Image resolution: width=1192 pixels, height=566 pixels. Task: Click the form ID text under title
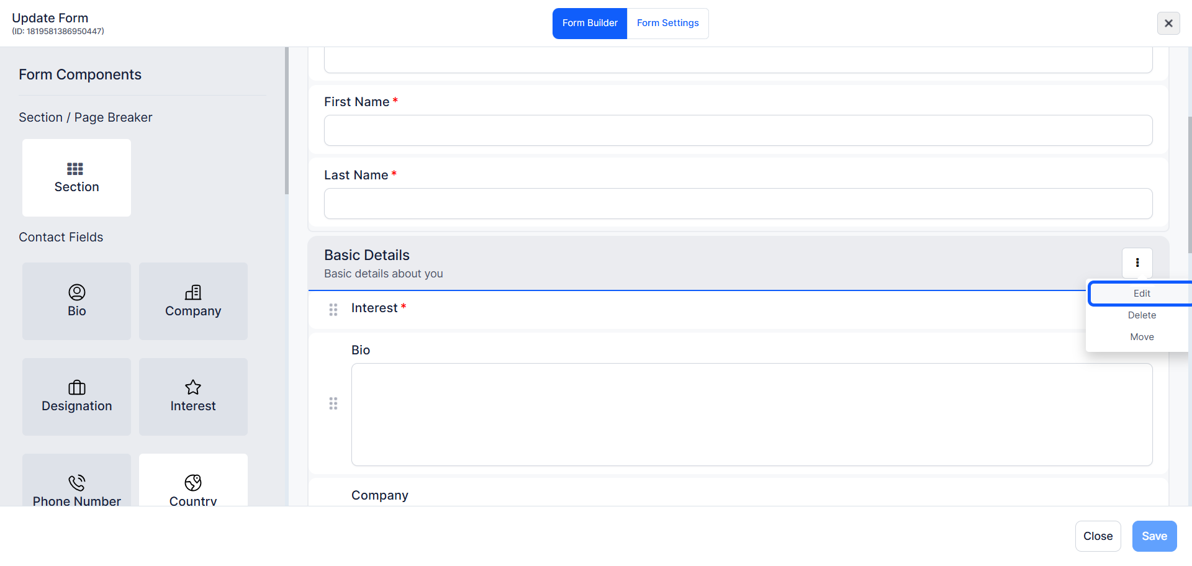click(x=58, y=31)
